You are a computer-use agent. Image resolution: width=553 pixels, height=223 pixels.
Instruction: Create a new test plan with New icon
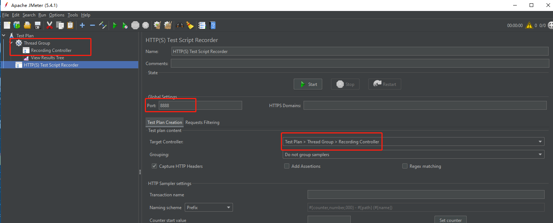click(7, 25)
